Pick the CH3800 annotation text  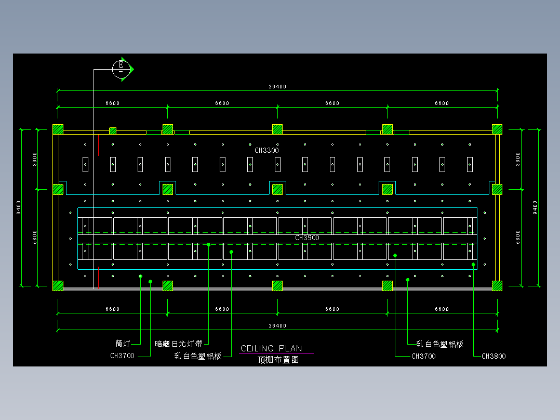click(494, 356)
